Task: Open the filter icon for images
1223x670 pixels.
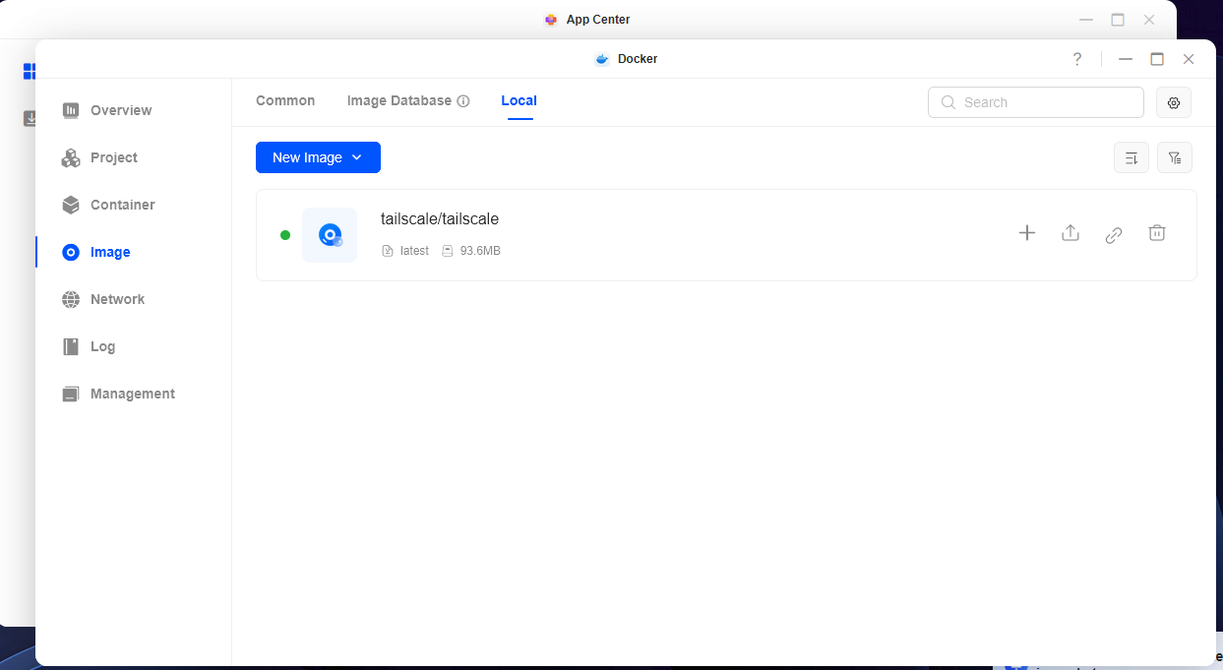Action: 1175,157
